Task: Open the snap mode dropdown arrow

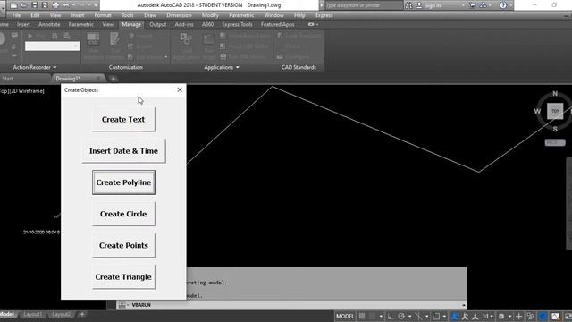Action: coord(381,316)
